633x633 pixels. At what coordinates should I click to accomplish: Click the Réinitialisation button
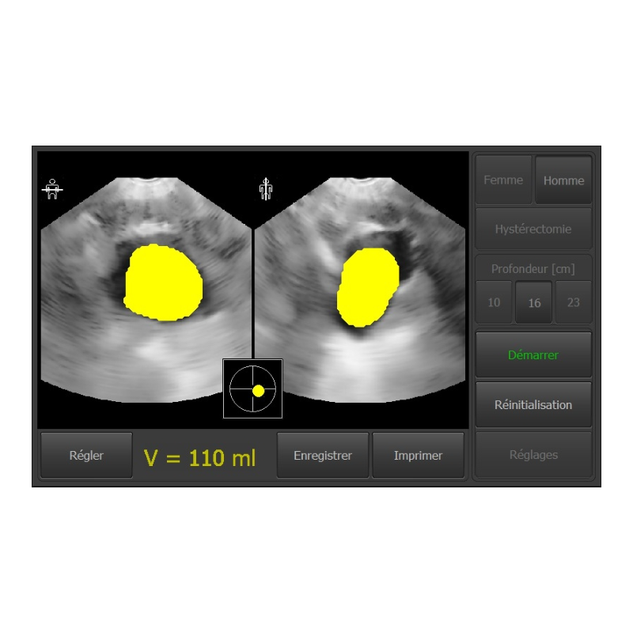[533, 404]
